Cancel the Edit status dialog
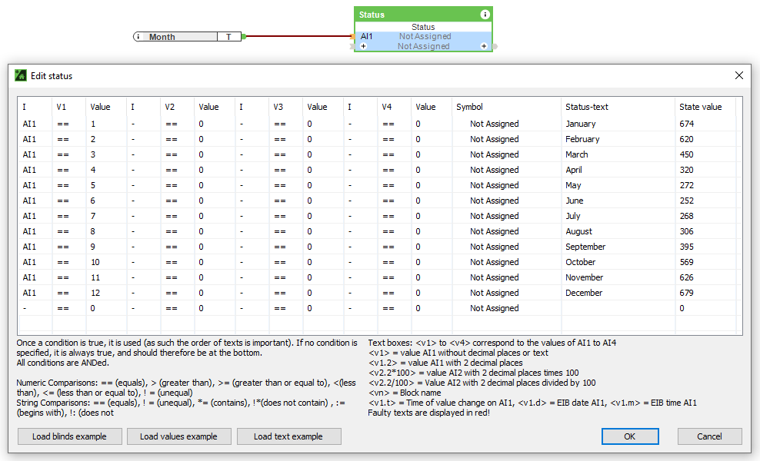The height and width of the screenshot is (461, 760). (709, 436)
